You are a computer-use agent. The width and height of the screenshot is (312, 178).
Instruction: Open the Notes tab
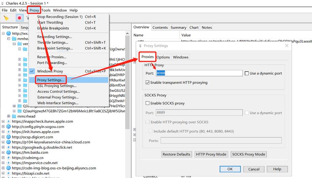tap(207, 27)
